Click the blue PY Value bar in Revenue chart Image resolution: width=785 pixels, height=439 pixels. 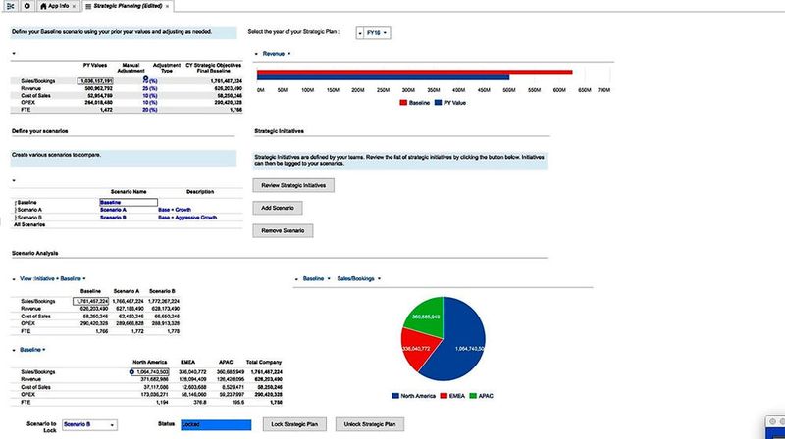383,77
